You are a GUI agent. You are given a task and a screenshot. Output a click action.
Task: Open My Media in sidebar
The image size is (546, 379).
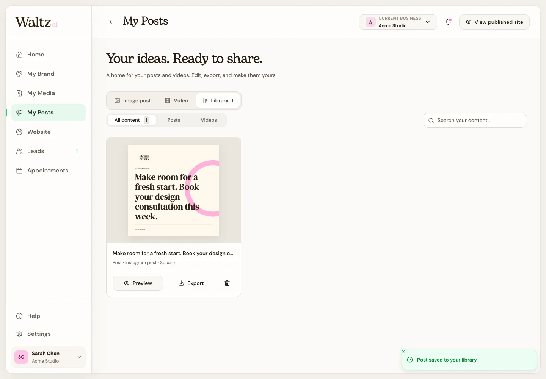(x=49, y=93)
